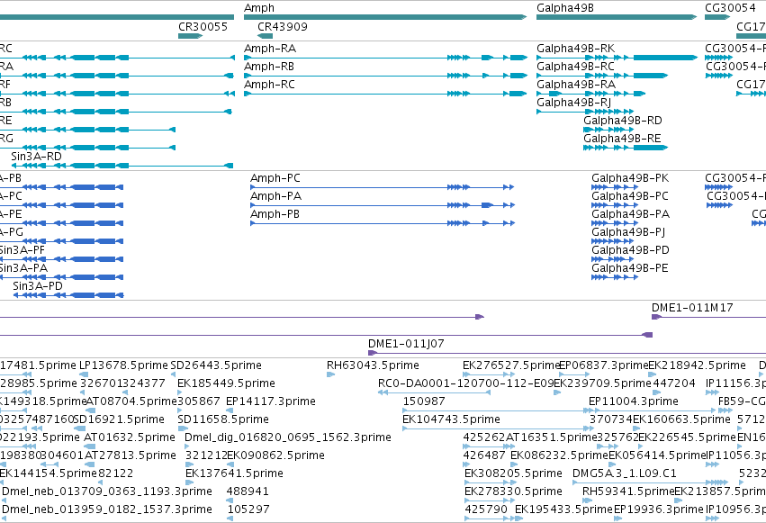Screen dimensions: 766x523
Task: Select the Galpha49B-PK protein label
Action: tap(630, 178)
